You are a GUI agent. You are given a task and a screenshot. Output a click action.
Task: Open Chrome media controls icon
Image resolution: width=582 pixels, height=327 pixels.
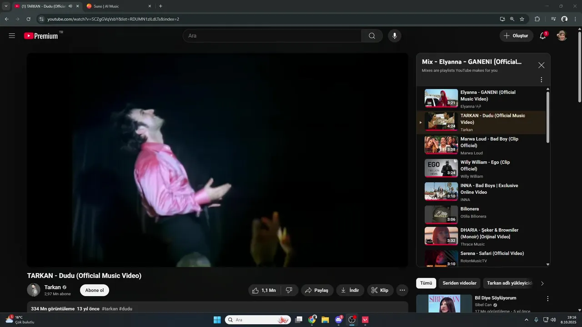tap(553, 19)
